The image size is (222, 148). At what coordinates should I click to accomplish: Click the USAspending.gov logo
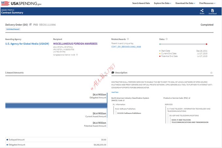coord(17,3)
